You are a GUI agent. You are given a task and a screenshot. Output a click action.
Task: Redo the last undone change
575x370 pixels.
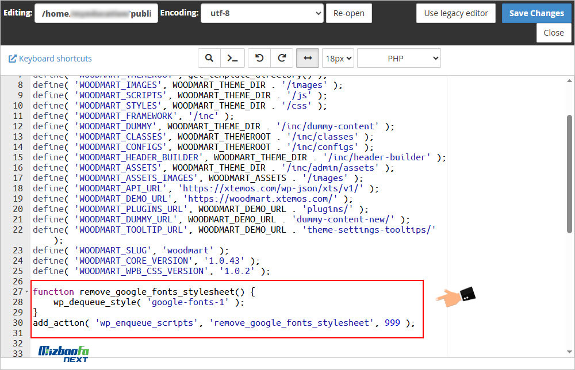[282, 58]
